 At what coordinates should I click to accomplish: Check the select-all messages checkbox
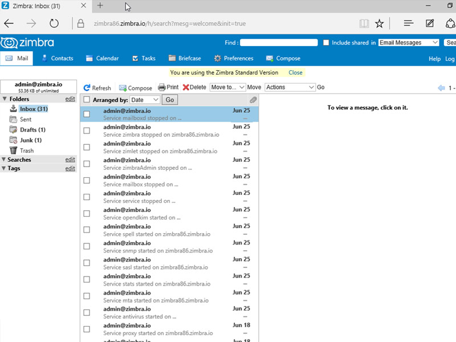(x=87, y=100)
